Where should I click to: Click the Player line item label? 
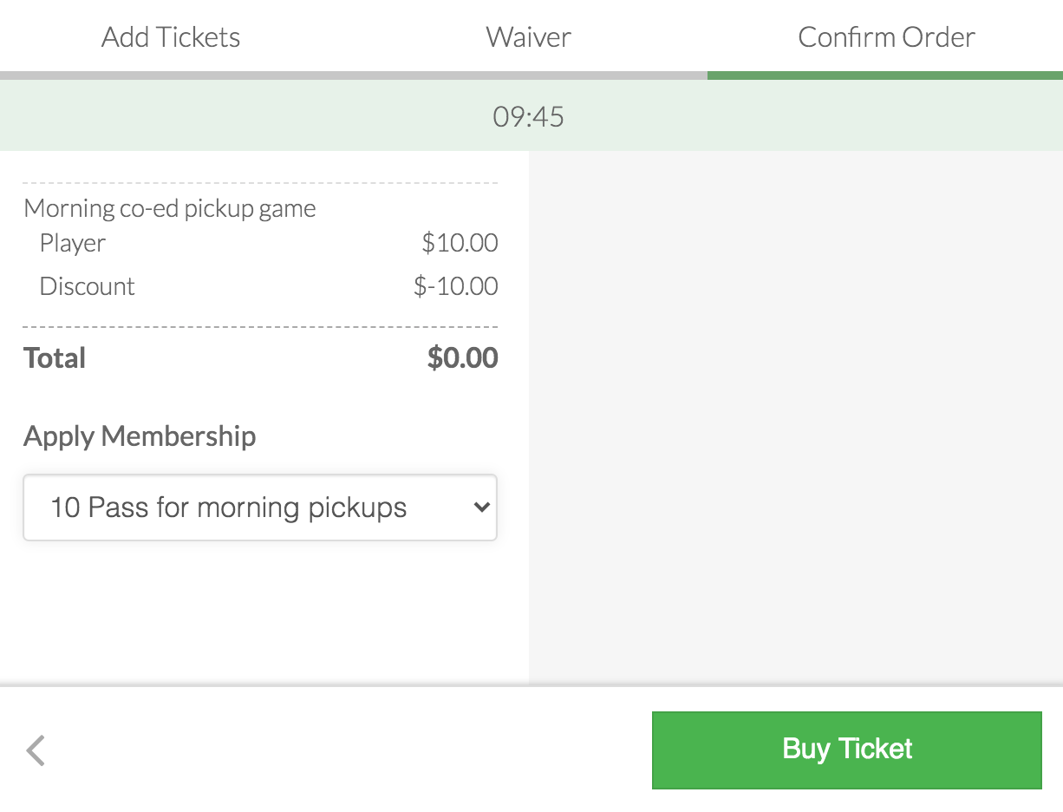pos(73,243)
